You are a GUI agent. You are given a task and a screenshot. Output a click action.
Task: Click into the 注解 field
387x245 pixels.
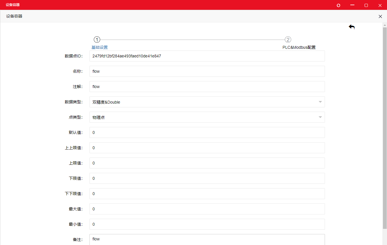pos(207,87)
